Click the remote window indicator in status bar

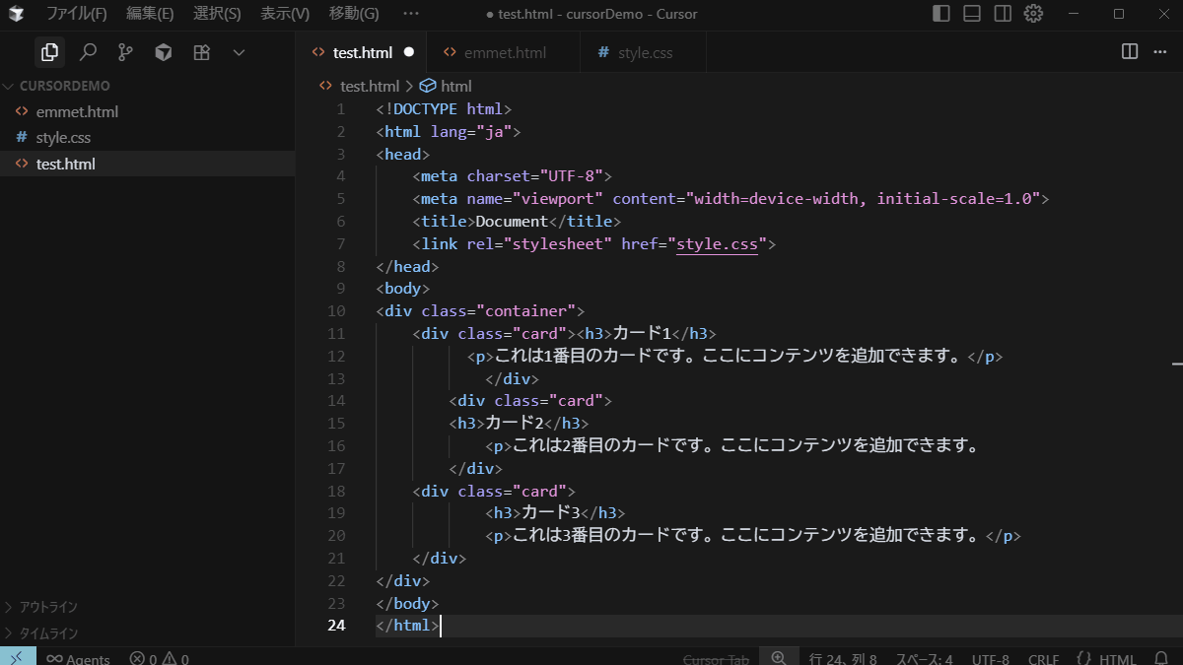coord(18,656)
